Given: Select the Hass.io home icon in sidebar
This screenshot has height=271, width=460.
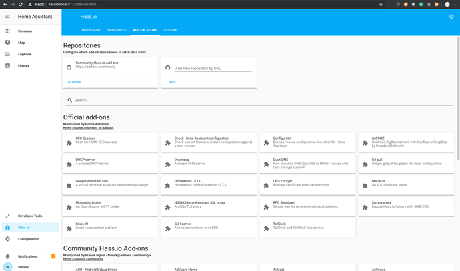Looking at the screenshot, I should click(7, 227).
